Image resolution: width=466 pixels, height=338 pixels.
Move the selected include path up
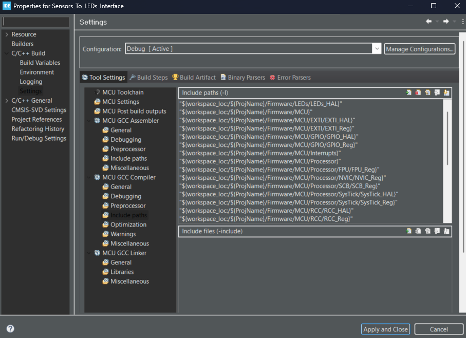point(437,92)
